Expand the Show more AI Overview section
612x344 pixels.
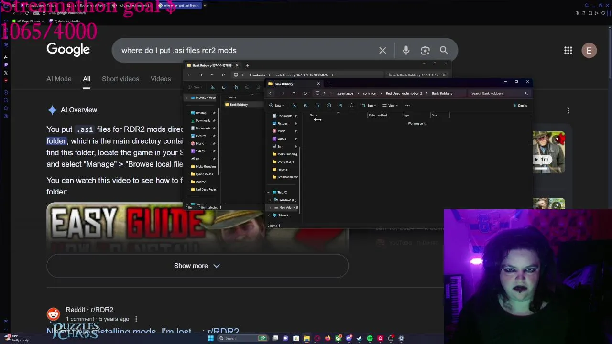(x=197, y=266)
